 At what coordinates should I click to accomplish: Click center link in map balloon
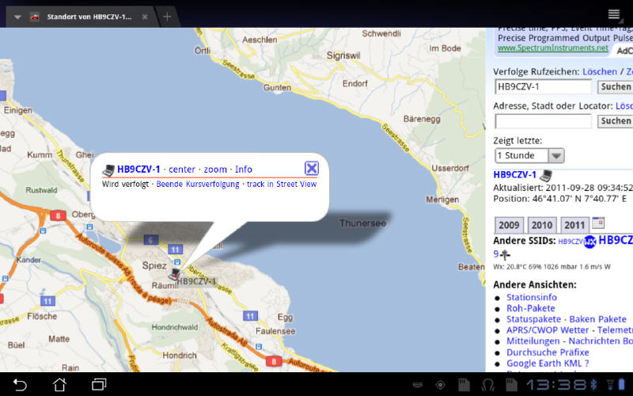182,169
